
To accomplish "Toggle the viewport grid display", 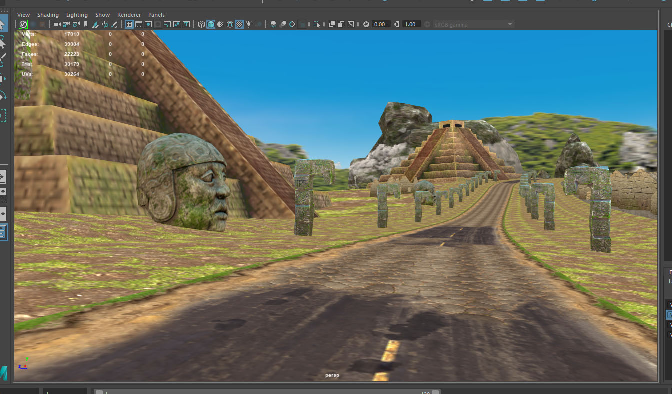I will [x=129, y=24].
